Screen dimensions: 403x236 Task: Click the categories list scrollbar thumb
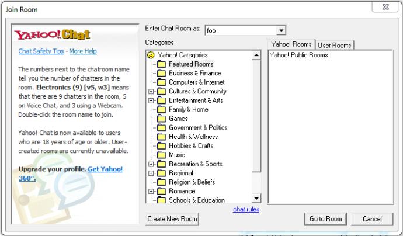pos(256,116)
